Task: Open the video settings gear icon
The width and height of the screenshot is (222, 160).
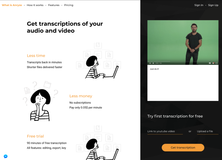Action: 213,63
